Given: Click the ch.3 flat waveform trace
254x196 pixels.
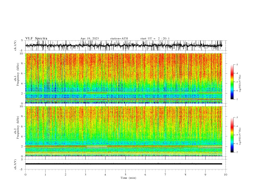Looking at the screenshot, I should (x=123, y=164).
